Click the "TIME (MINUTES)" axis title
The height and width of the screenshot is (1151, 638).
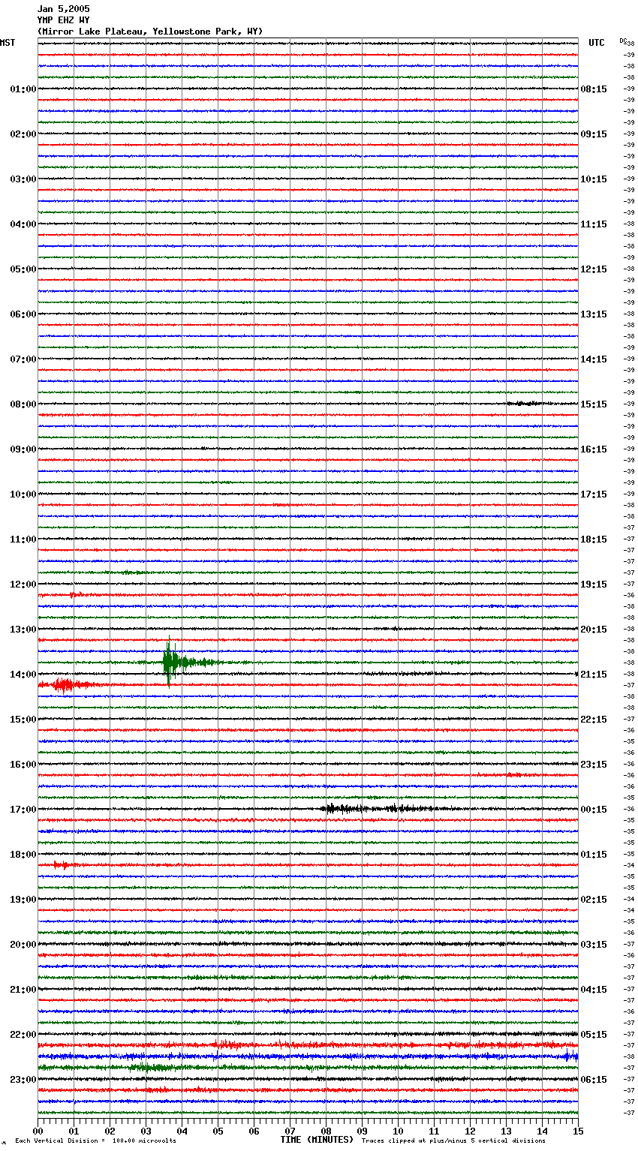(x=317, y=1140)
